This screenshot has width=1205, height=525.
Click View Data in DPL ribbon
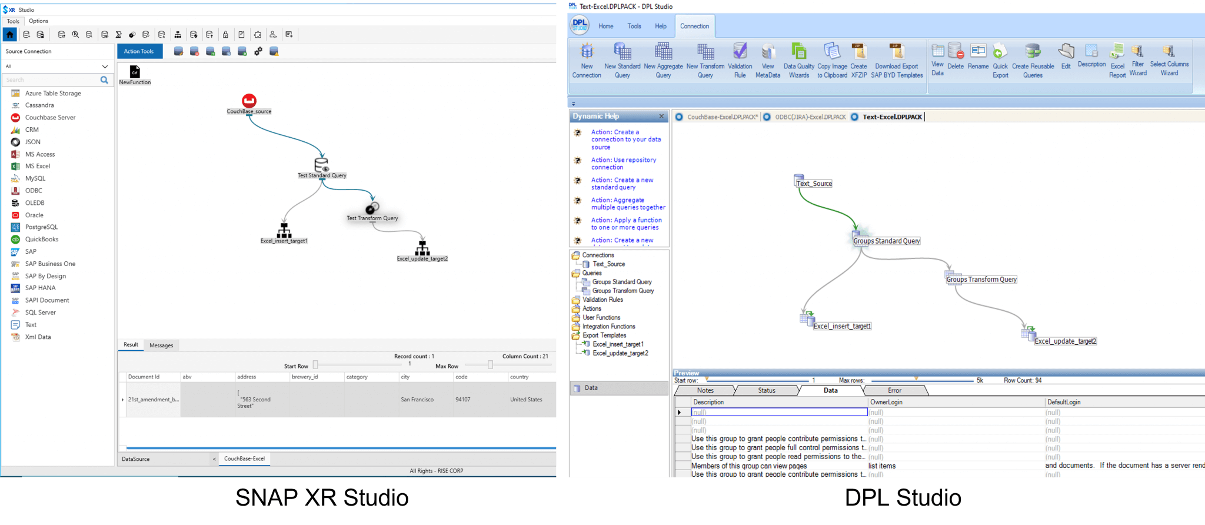[x=938, y=59]
